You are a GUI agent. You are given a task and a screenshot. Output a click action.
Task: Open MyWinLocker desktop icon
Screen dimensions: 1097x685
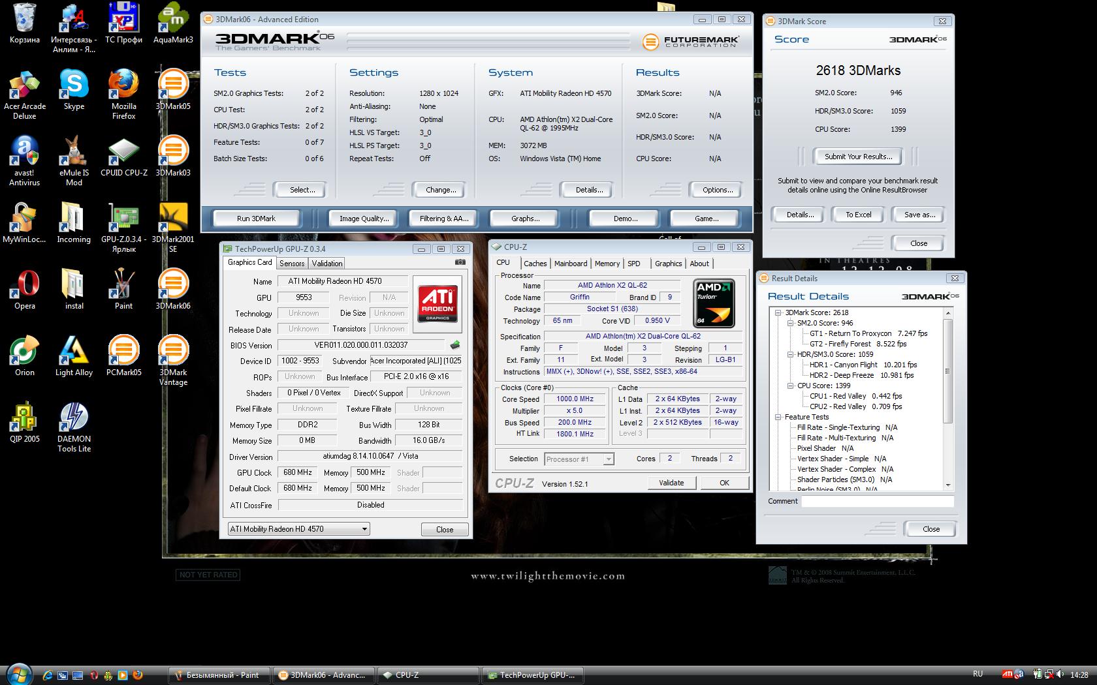(24, 222)
